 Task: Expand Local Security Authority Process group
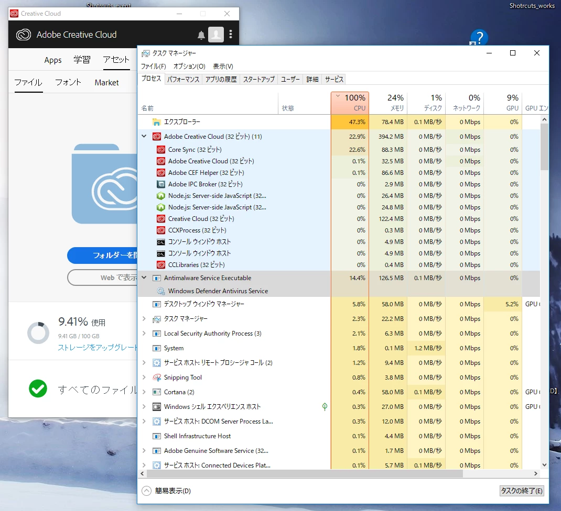(144, 334)
